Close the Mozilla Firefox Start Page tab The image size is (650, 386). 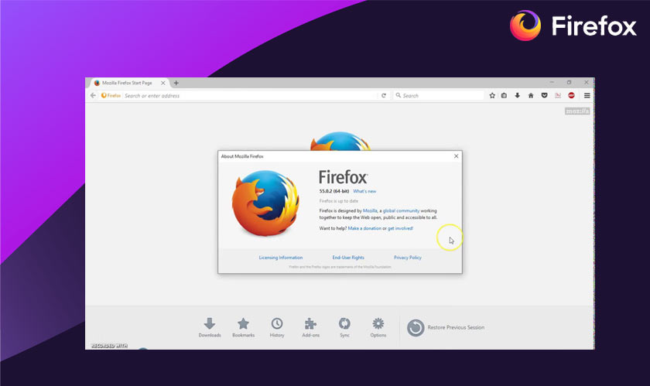pyautogui.click(x=163, y=83)
